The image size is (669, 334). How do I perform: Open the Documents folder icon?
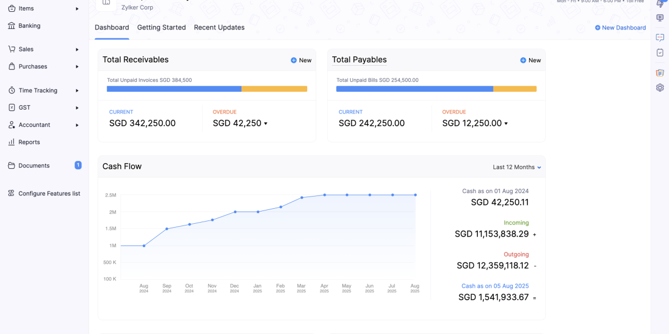11,165
